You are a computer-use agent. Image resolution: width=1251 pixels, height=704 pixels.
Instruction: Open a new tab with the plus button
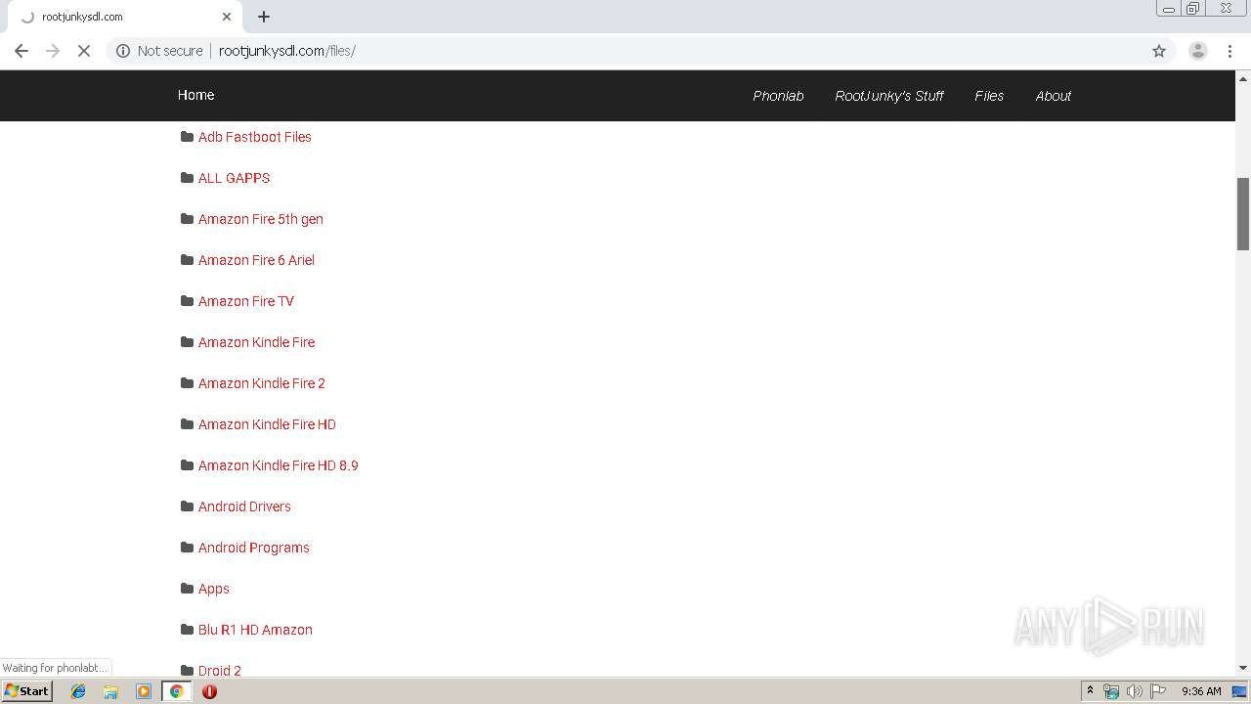coord(264,17)
